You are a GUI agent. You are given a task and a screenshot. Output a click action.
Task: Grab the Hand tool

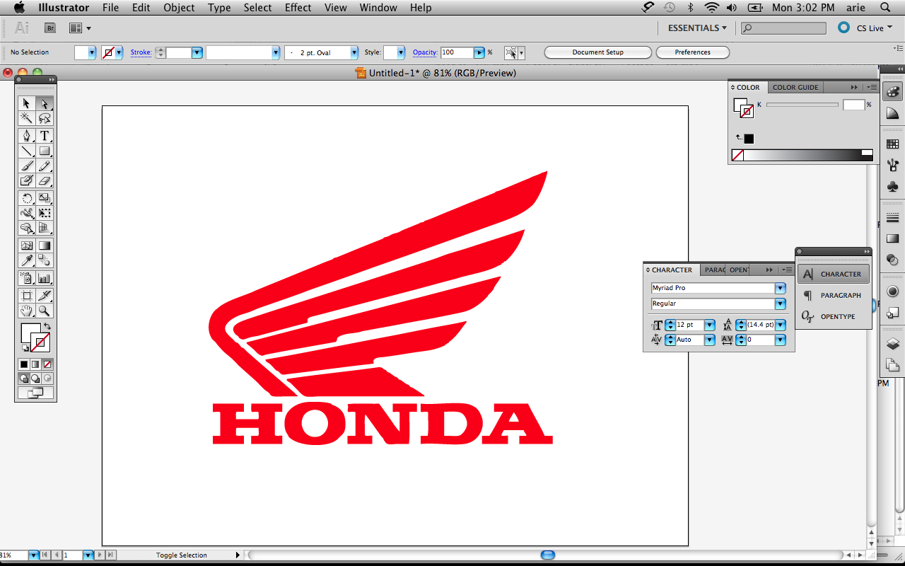click(26, 311)
